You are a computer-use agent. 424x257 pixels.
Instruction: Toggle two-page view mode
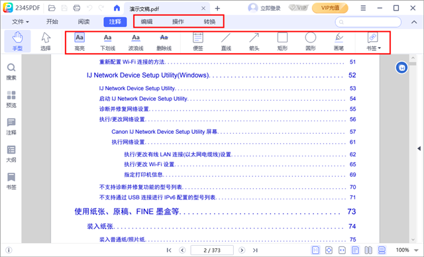[x=368, y=250]
